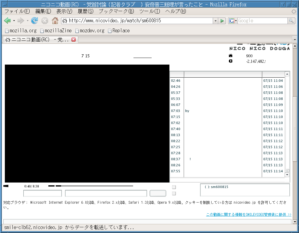
Task: Open the ファイル(F) menu
Action: coord(17,11)
